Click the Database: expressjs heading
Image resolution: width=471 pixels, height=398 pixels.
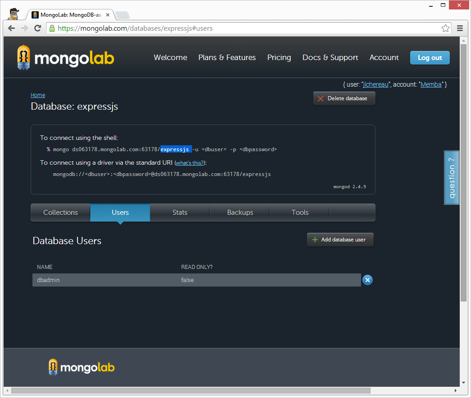[x=74, y=106]
